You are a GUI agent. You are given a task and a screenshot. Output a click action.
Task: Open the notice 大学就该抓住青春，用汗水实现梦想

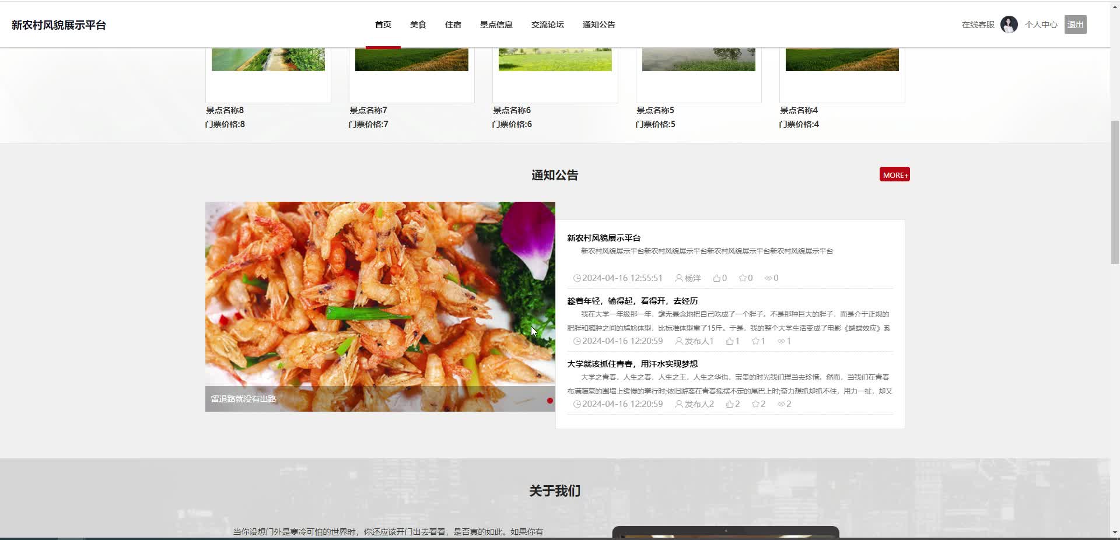pyautogui.click(x=632, y=364)
